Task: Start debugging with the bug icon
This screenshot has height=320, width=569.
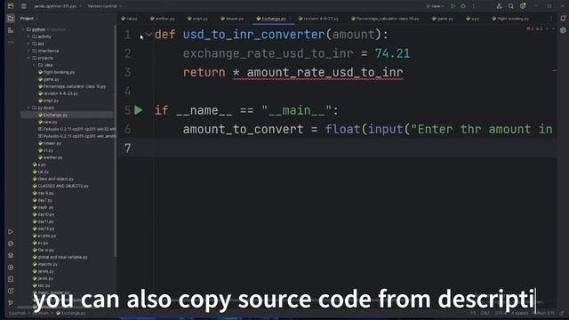Action: click(463, 6)
